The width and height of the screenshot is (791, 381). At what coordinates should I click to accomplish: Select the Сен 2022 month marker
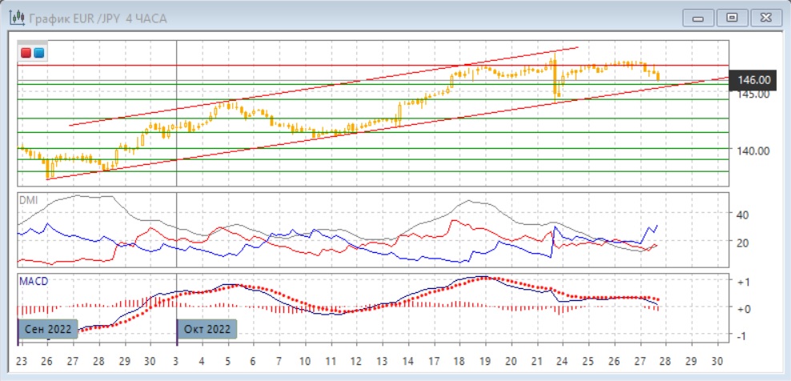47,329
